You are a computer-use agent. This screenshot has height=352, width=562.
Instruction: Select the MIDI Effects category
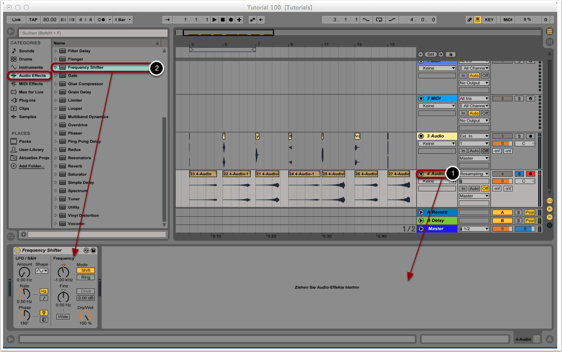click(30, 84)
